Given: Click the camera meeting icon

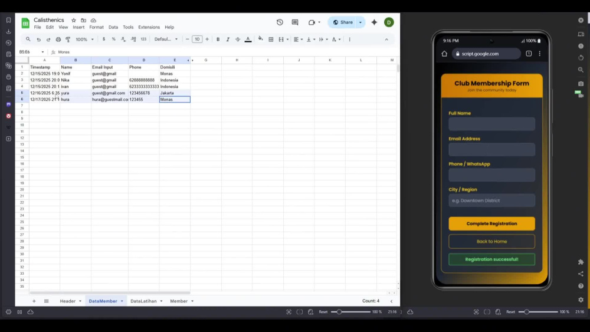Looking at the screenshot, I should (x=312, y=22).
